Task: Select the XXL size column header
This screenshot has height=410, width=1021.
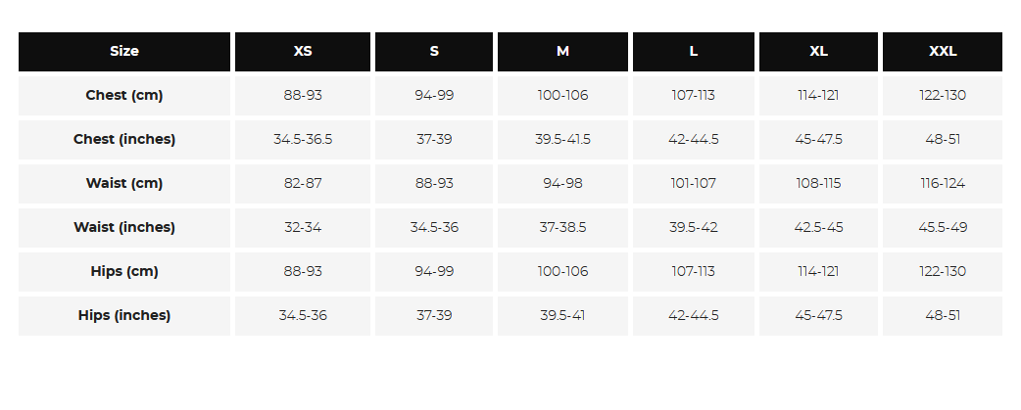Action: tap(943, 52)
